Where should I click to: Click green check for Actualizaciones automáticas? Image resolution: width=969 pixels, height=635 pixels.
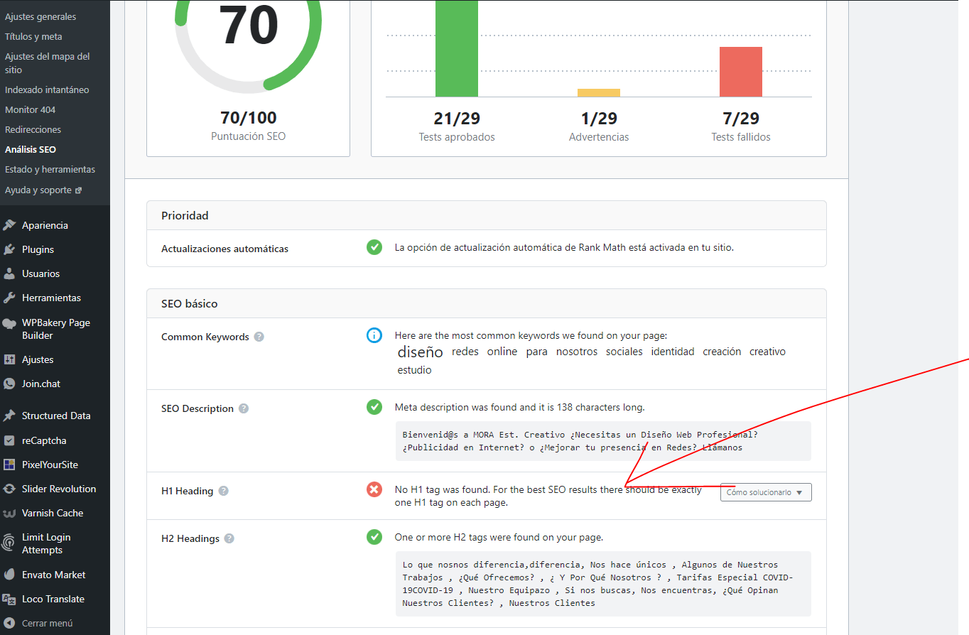(x=374, y=247)
